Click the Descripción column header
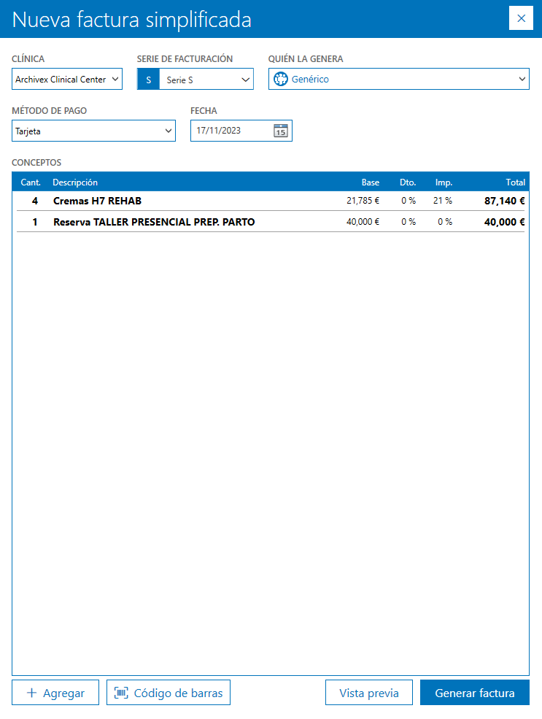 point(75,182)
